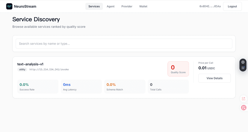
Task: Click the Schema Match stat card
Action: (x=125, y=87)
